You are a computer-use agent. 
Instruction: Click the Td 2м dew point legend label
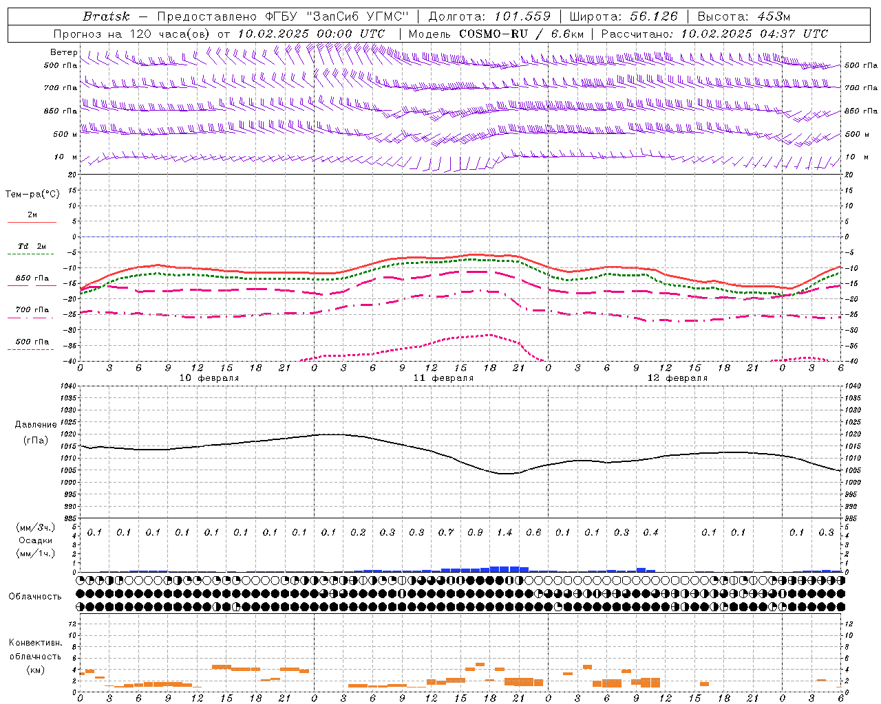coord(32,246)
